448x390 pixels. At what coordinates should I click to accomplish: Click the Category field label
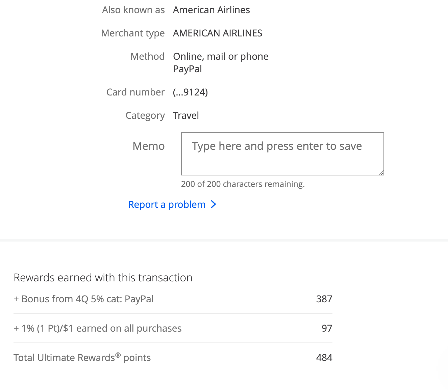[145, 115]
